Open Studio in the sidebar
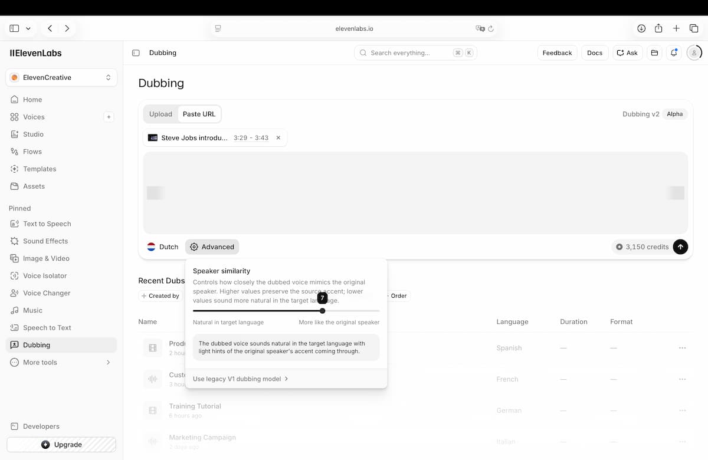The image size is (708, 460). 61,134
